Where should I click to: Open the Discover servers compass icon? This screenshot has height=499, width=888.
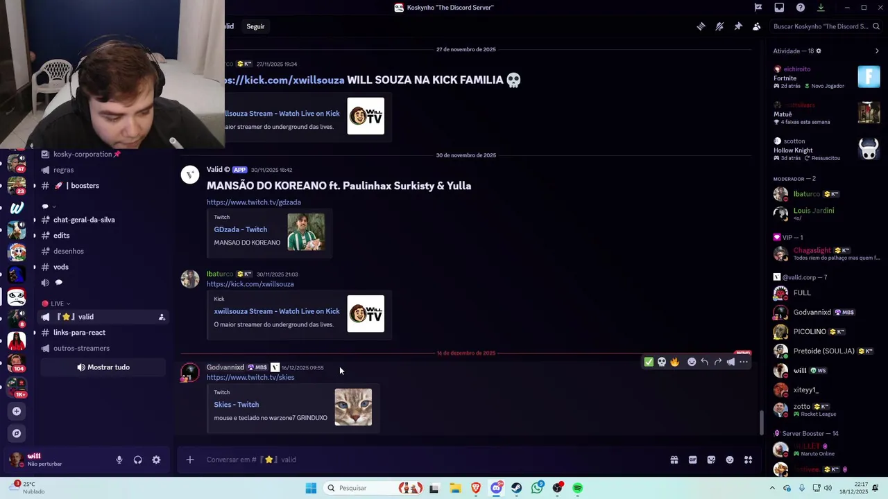[17, 433]
